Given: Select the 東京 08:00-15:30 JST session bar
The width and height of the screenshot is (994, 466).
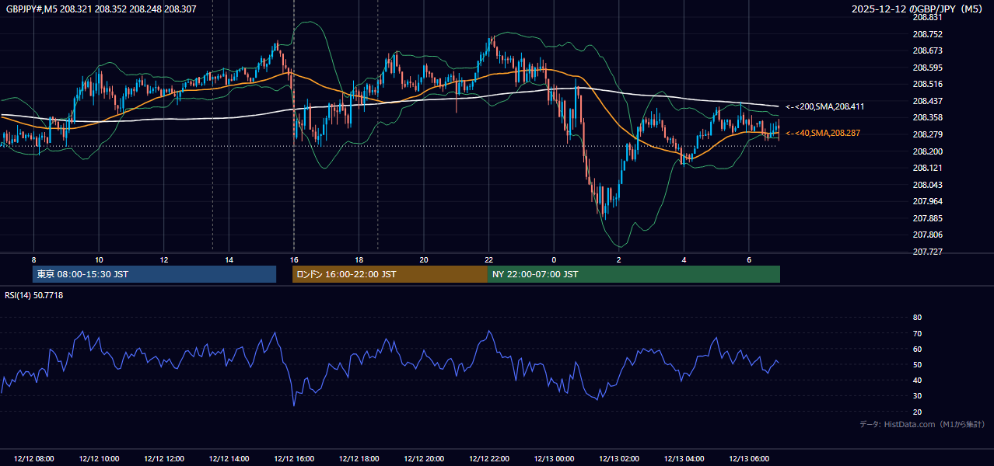Looking at the screenshot, I should [155, 274].
